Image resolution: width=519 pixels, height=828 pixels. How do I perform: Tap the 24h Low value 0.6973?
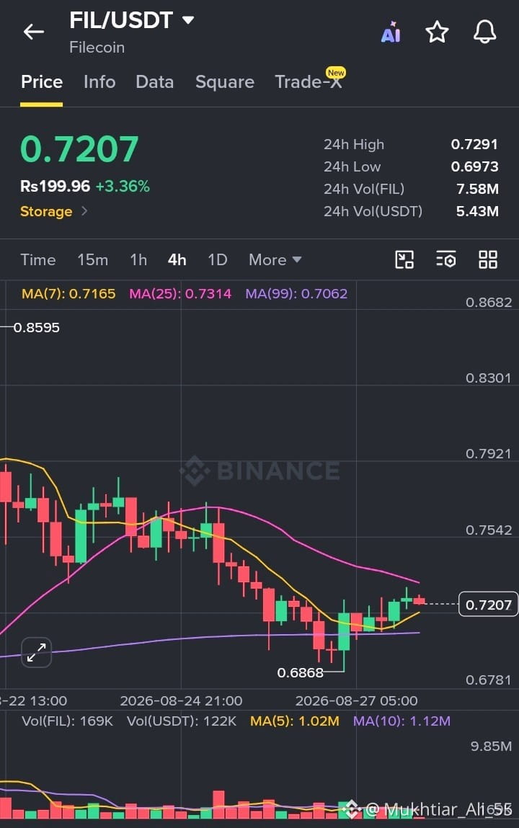pyautogui.click(x=474, y=166)
